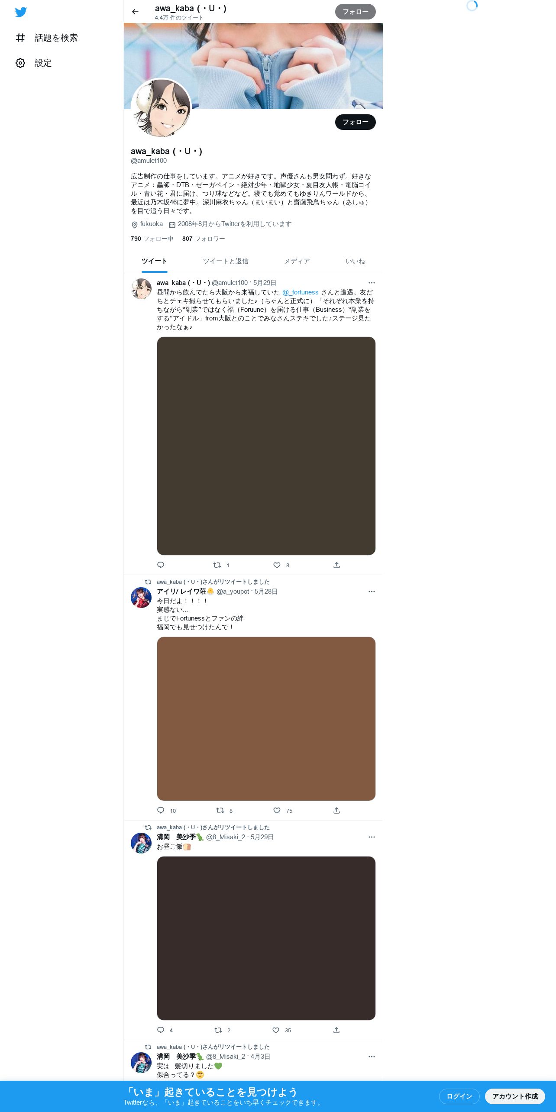Image resolution: width=556 pixels, height=1112 pixels.
Task: Open the いいね tab
Action: 355,261
